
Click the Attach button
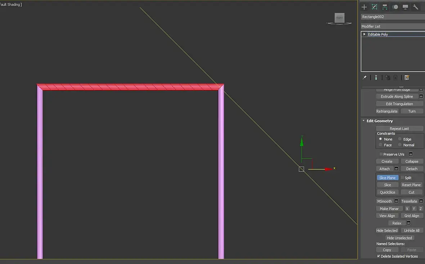pos(384,169)
